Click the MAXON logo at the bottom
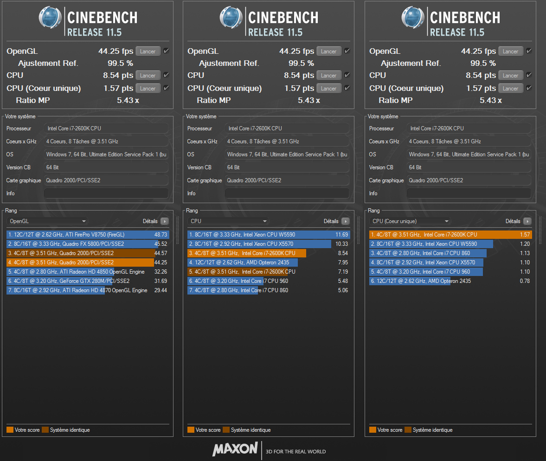Viewport: 546px width, 461px height. [235, 449]
